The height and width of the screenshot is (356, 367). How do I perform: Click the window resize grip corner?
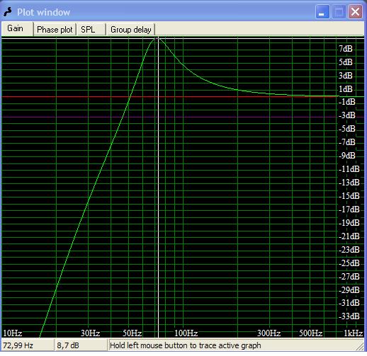click(361, 347)
